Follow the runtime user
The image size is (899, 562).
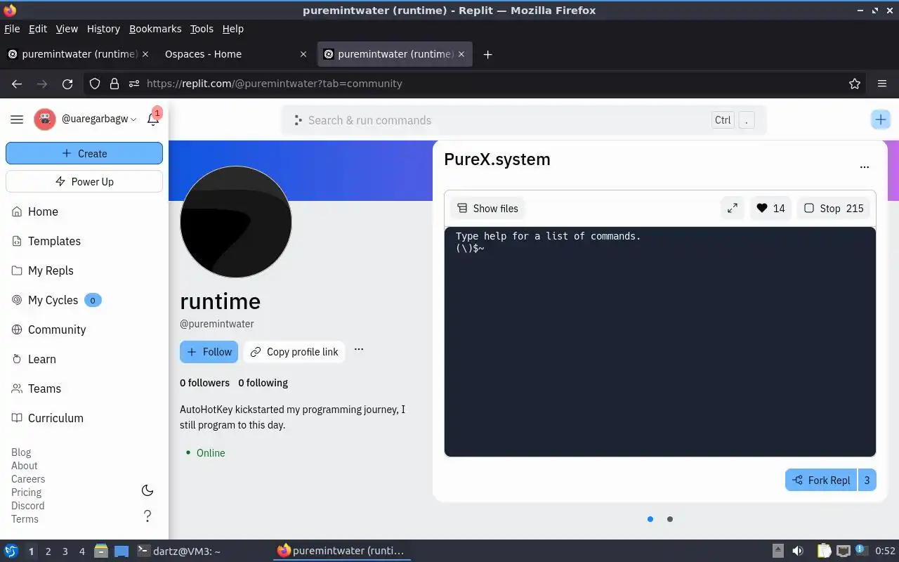209,352
